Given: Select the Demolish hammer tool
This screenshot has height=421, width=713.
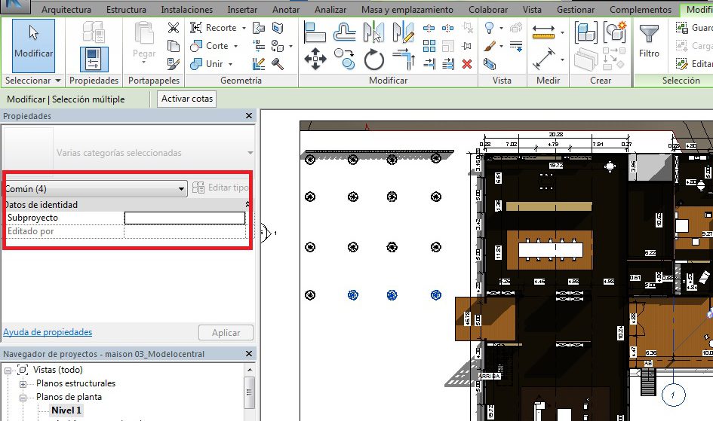Looking at the screenshot, I should pos(277,64).
